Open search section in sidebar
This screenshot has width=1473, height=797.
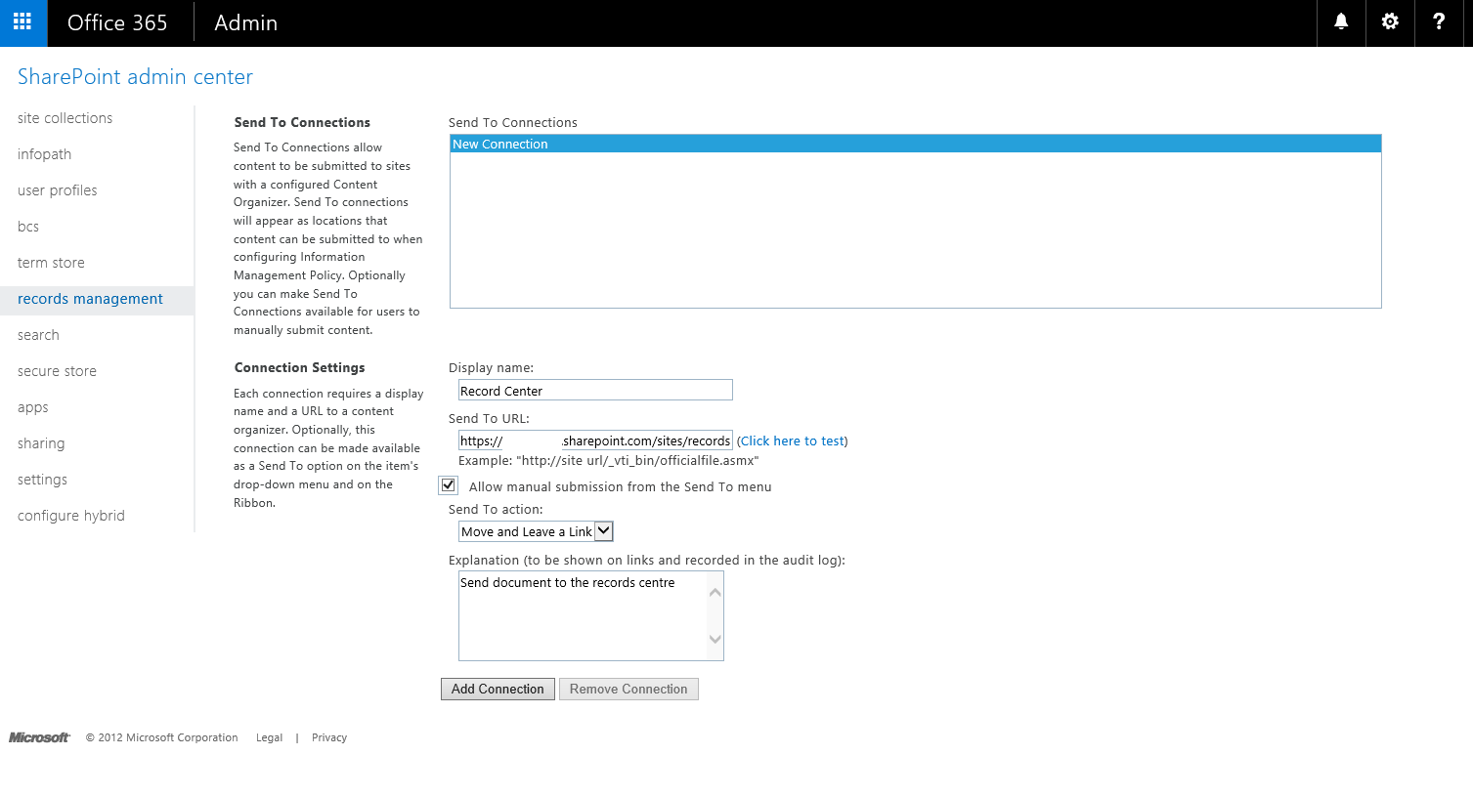tap(38, 335)
